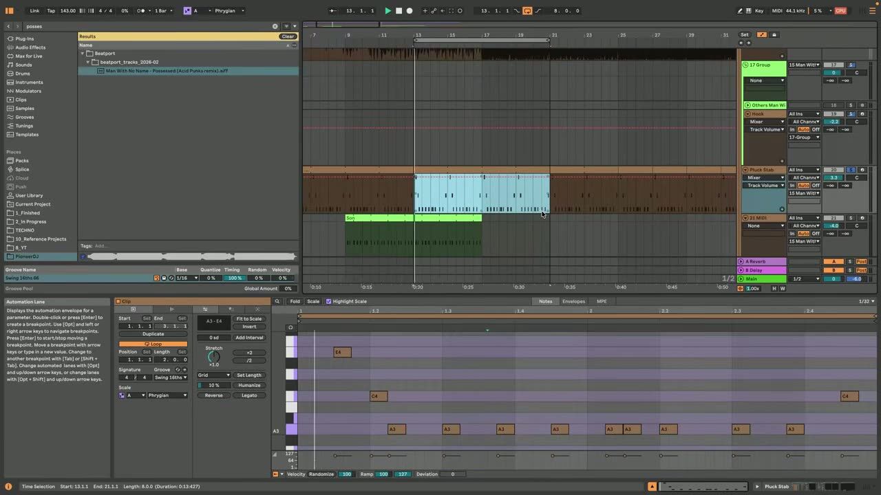Toggle Lock Envelopes icon
The image size is (881, 495).
coord(774,34)
